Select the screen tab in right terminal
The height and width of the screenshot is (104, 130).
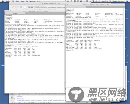(x=76, y=7)
